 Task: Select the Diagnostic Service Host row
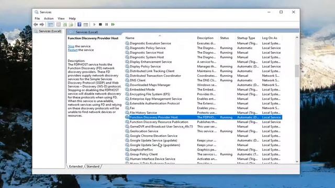coord(203,52)
